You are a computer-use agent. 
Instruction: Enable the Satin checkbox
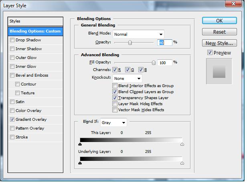12,102
